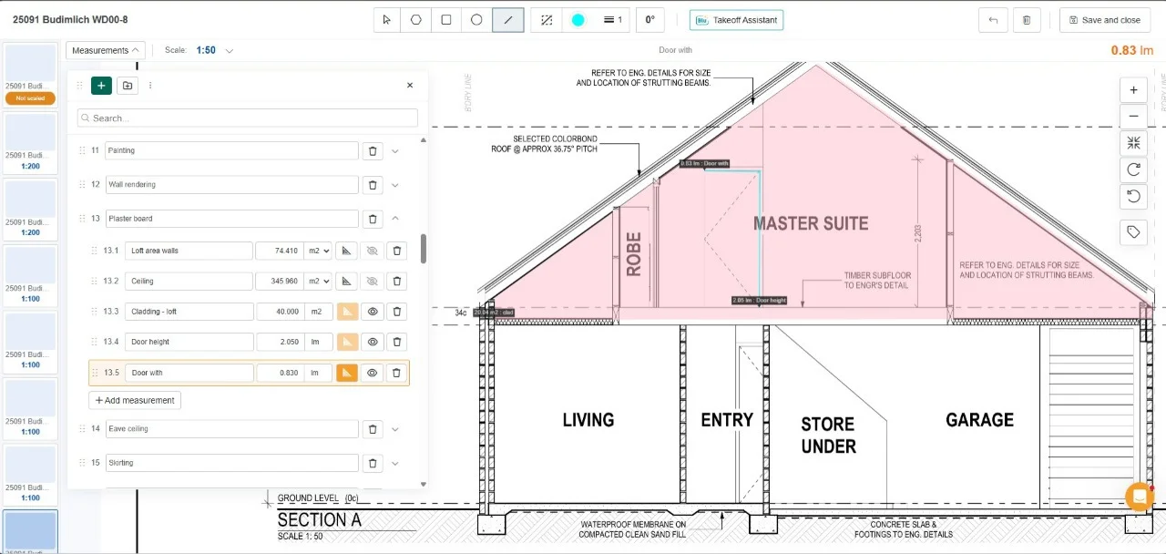Open the page thumbnail marked Not scaled
This screenshot has height=554, width=1166.
coord(30,75)
